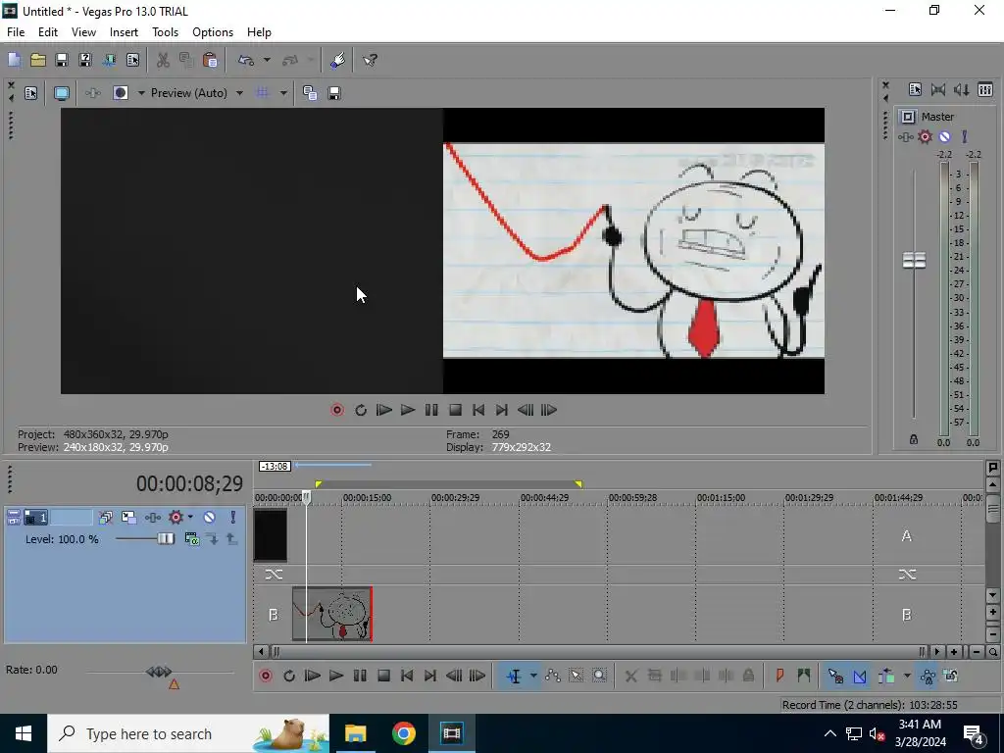Click the Save As toolbar icon
Image resolution: width=1004 pixels, height=753 pixels.
pos(85,60)
